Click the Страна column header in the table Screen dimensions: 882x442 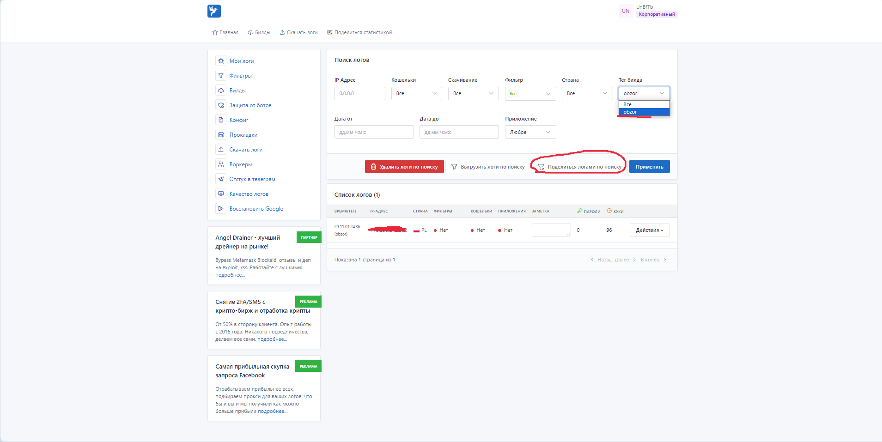(420, 212)
